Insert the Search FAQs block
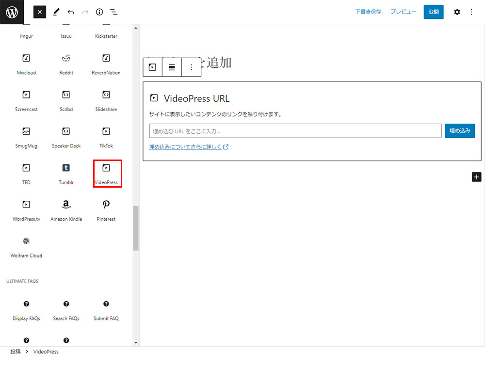This screenshot has height=369, width=485. [66, 310]
